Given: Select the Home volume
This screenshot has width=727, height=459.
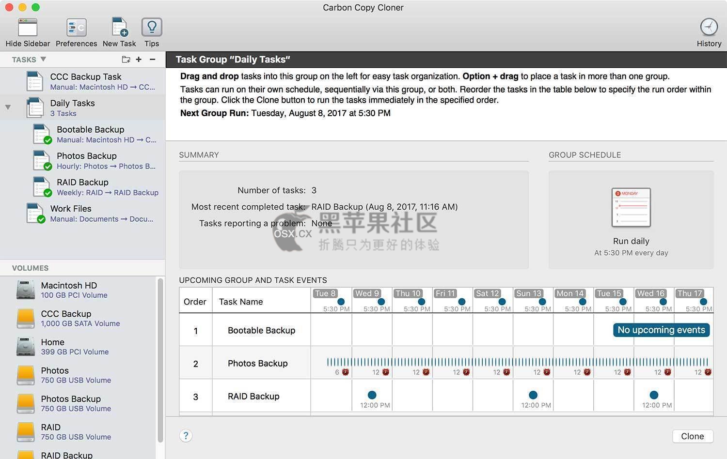Looking at the screenshot, I should pyautogui.click(x=79, y=347).
